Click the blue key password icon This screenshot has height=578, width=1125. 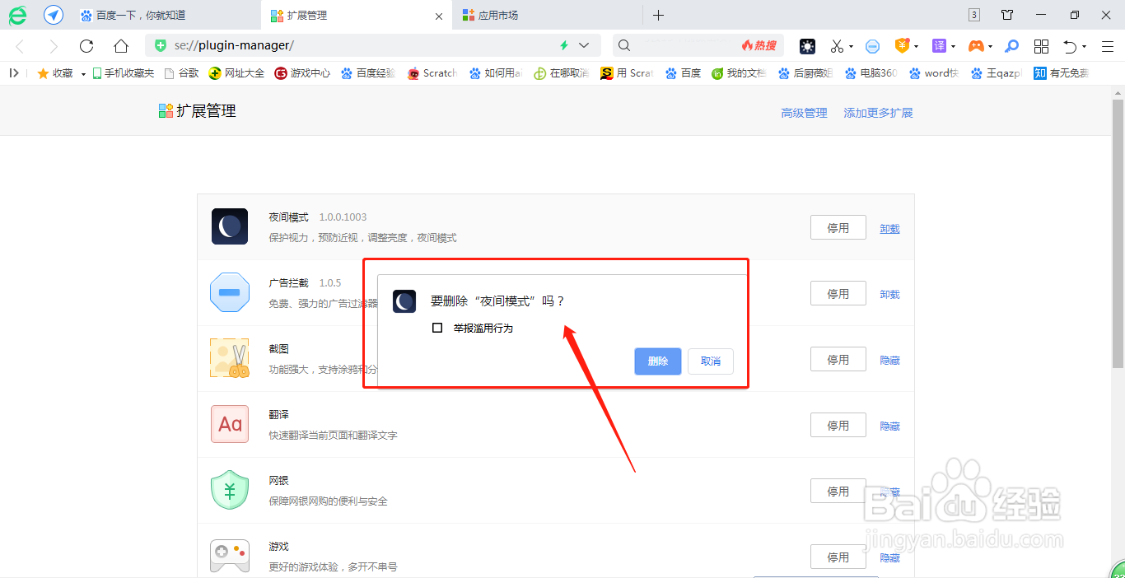(1012, 46)
